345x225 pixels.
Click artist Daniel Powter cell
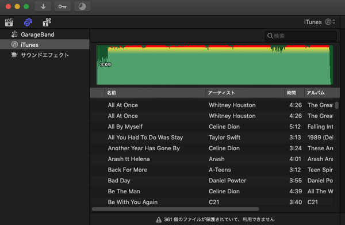pyautogui.click(x=227, y=181)
